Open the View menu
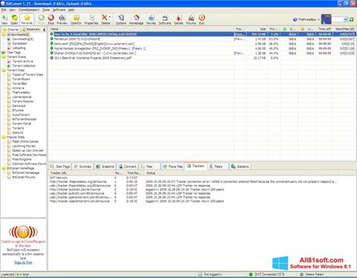This screenshot has height=278, width=357. (x=13, y=10)
